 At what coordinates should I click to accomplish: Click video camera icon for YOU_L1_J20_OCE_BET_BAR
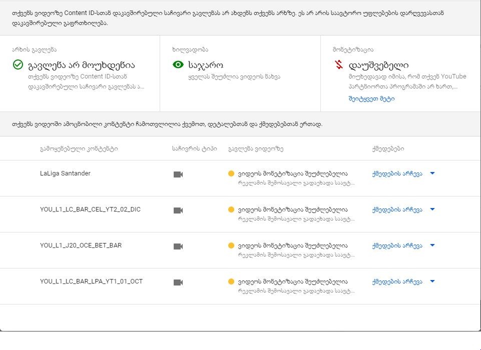tap(178, 246)
